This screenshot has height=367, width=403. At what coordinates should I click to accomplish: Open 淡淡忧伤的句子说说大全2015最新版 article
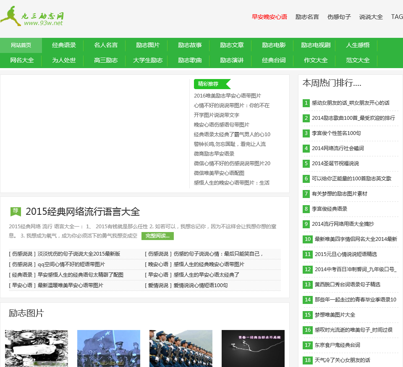[x=79, y=254]
